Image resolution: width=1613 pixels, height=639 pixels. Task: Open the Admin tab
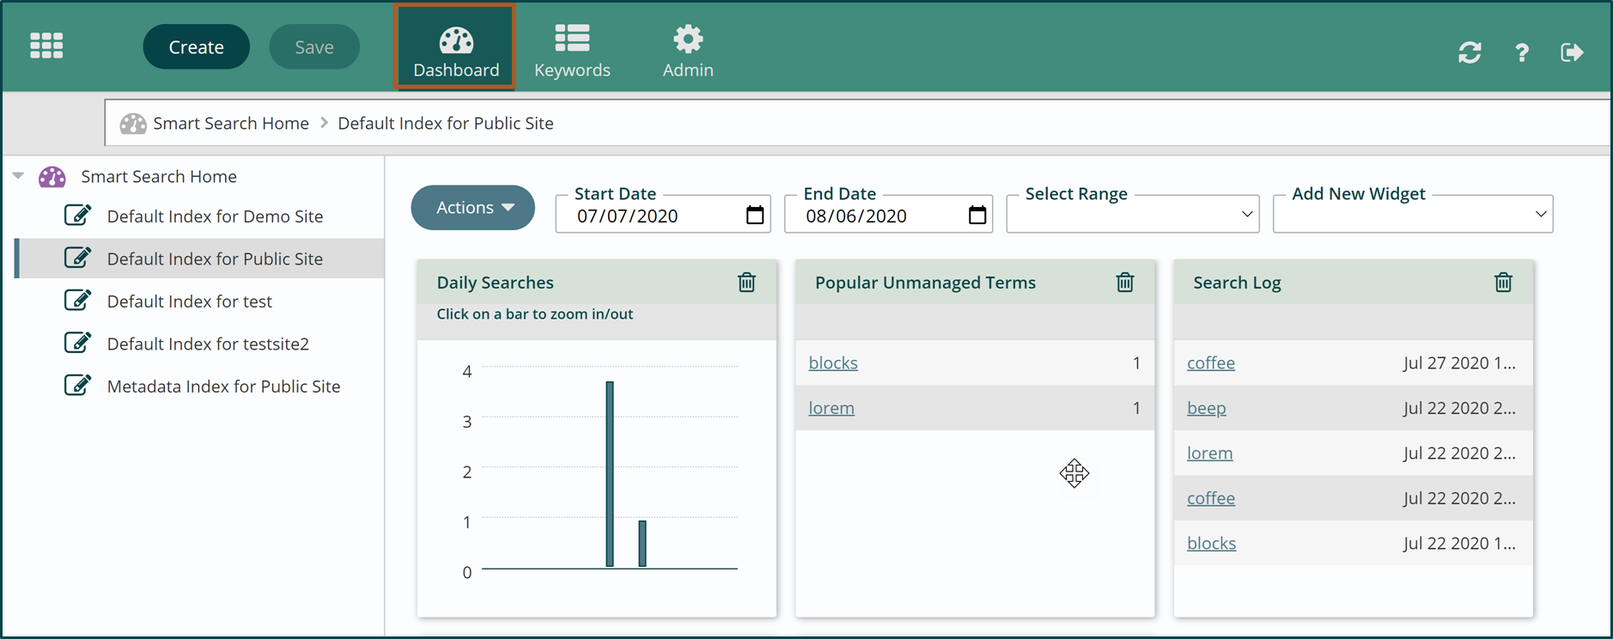click(688, 51)
